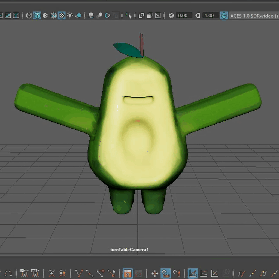The height and width of the screenshot is (279, 279).
Task: Turn on Wireframe on Shaded
Action: click(x=54, y=16)
